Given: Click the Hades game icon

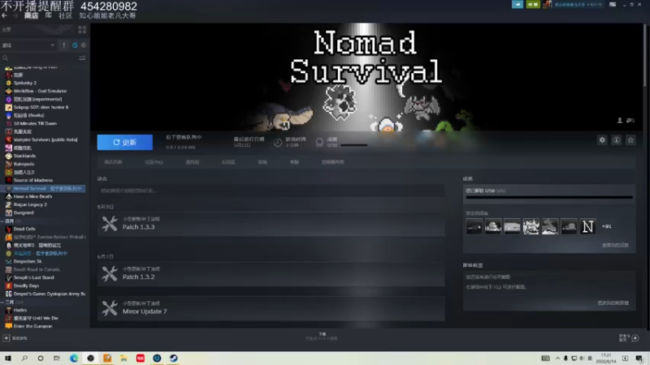Looking at the screenshot, I should (9, 310).
